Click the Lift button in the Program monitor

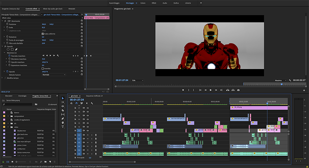pos(228,90)
